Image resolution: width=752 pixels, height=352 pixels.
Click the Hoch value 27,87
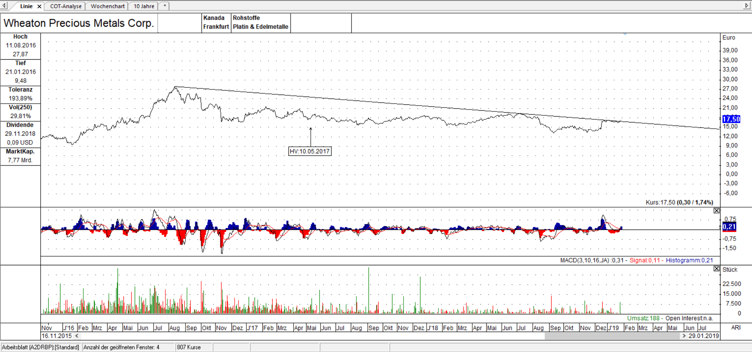tap(20, 54)
